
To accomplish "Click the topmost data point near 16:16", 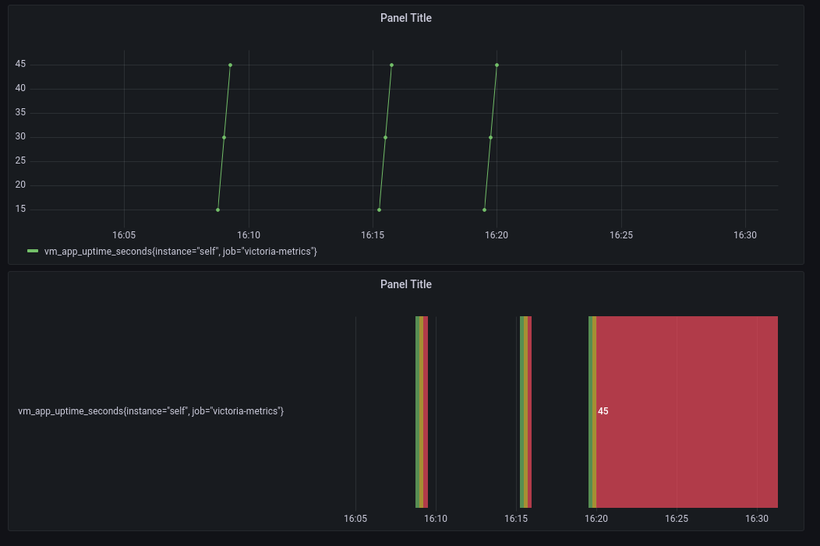I will pyautogui.click(x=391, y=65).
